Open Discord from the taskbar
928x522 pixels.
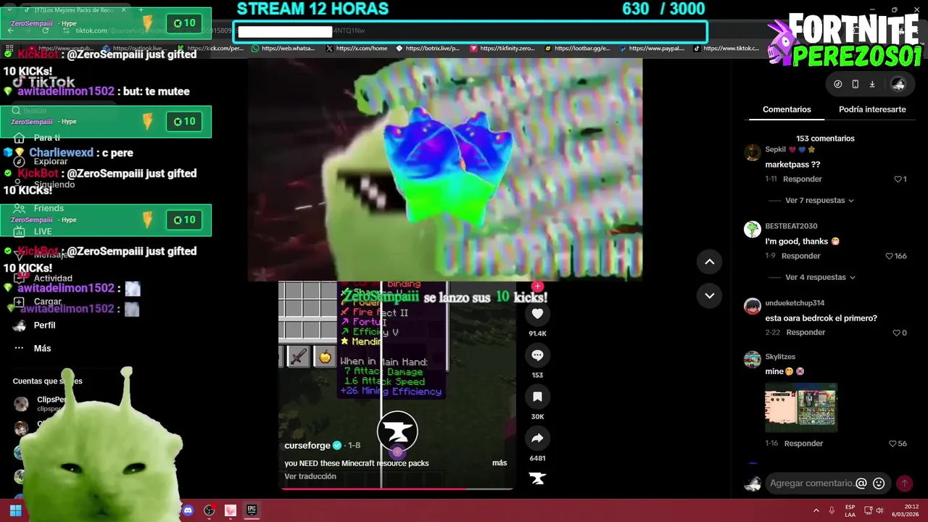(x=188, y=510)
